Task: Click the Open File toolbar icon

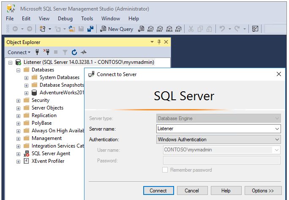Action: point(72,29)
